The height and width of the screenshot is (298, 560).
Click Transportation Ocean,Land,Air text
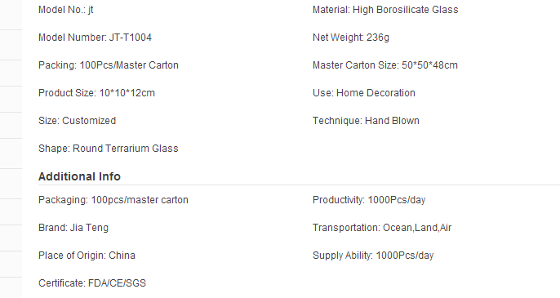click(x=382, y=228)
